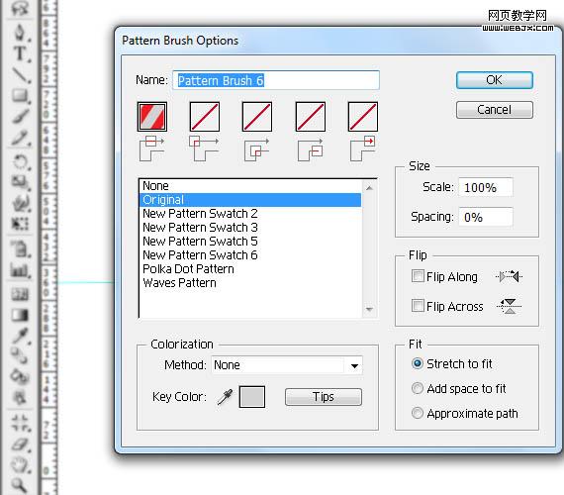This screenshot has width=564, height=495.
Task: Click the gray Key Color swatch
Action: [x=252, y=397]
